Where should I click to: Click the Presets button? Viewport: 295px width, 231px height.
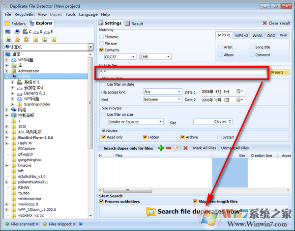coord(277,72)
